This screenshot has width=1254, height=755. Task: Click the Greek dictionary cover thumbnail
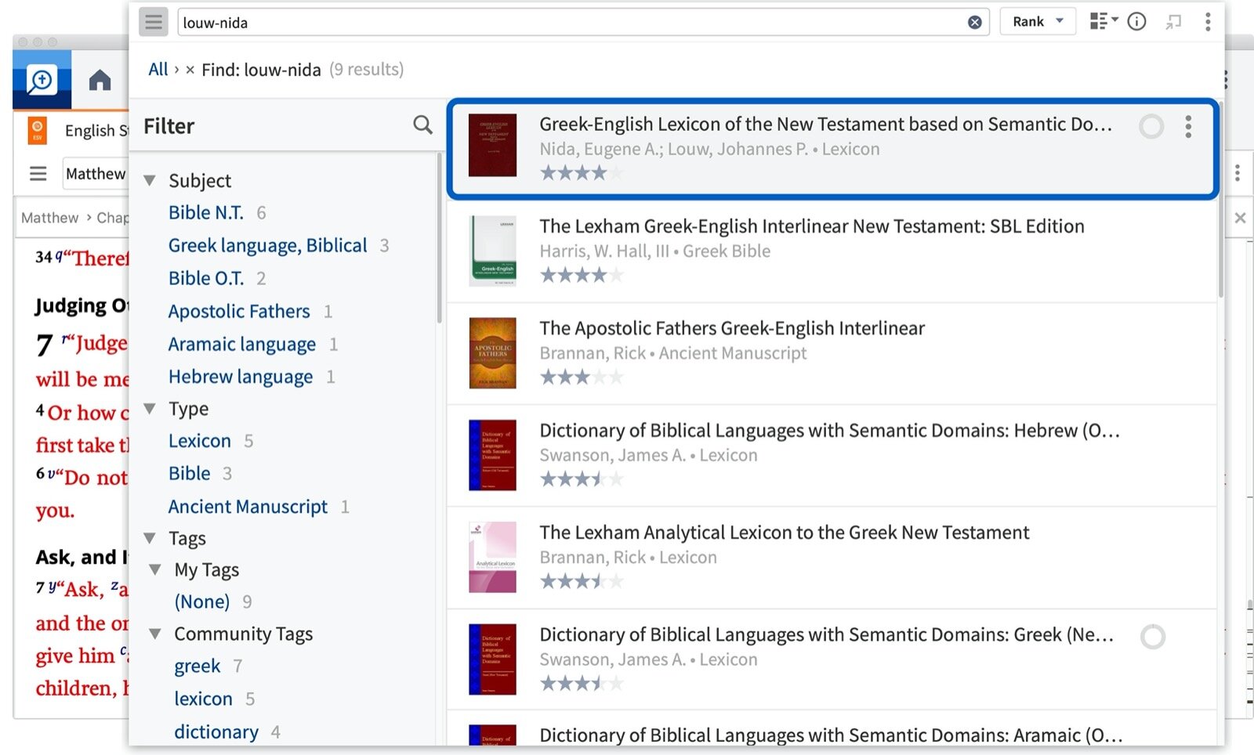point(492,659)
